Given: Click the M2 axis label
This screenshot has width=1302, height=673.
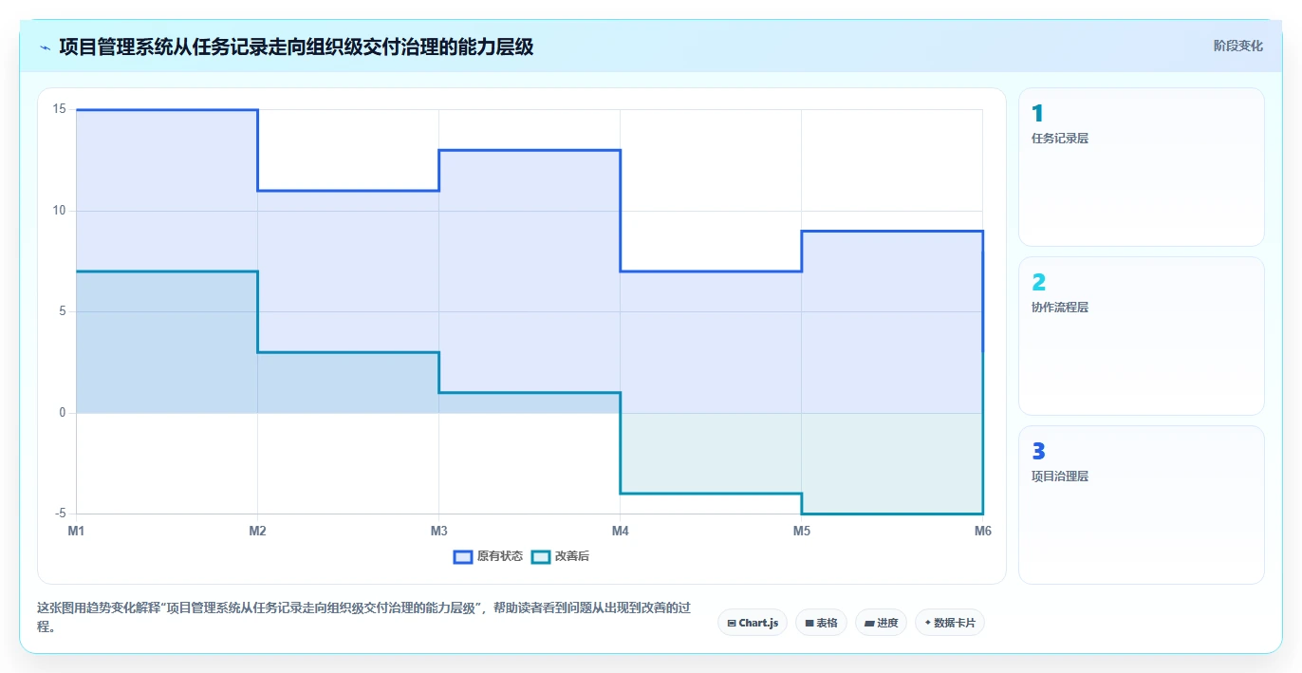Looking at the screenshot, I should [x=257, y=531].
